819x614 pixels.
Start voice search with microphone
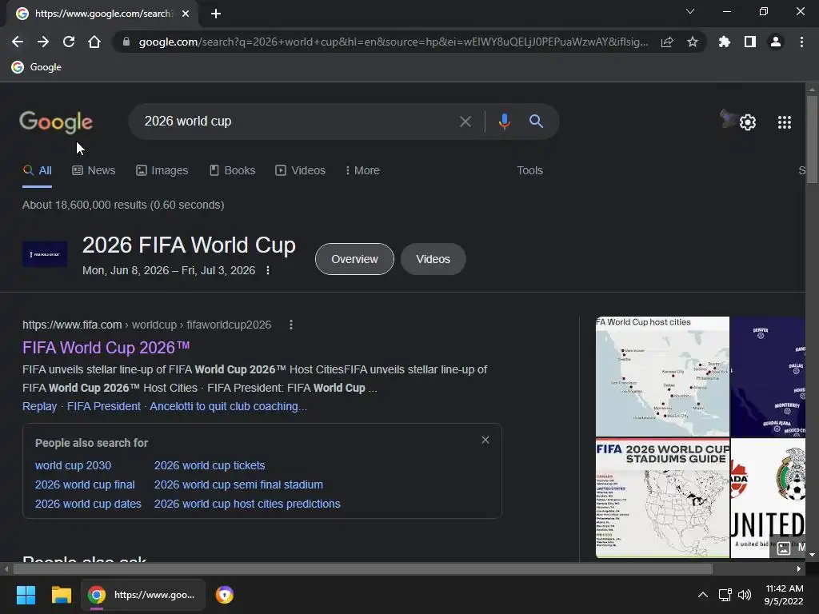click(x=504, y=122)
